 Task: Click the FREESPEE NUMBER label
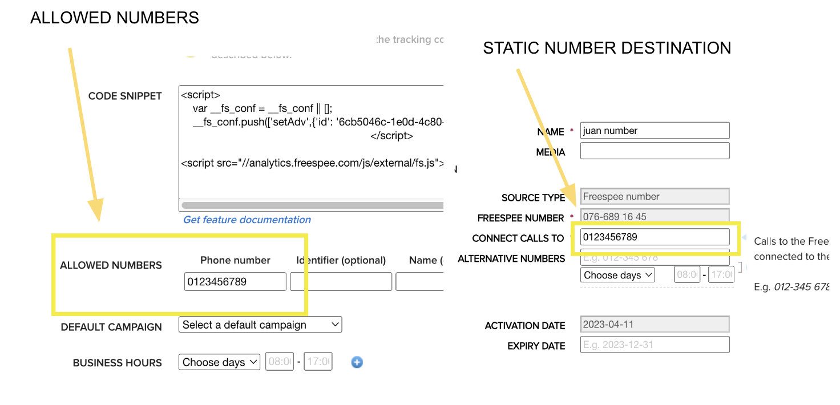tap(521, 218)
